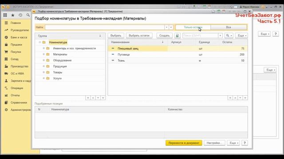Open Руководителю section via chart icon

click(6, 30)
